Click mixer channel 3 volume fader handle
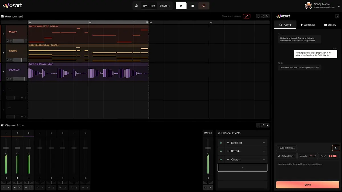The image size is (342, 192). pyautogui.click(x=28, y=148)
